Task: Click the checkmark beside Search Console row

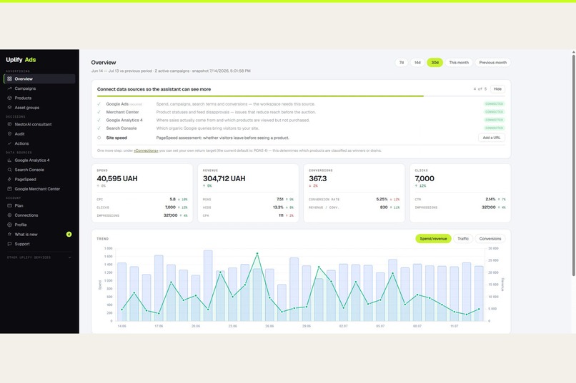Action: point(99,128)
